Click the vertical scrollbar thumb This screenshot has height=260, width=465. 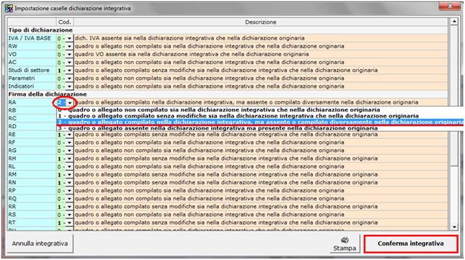point(454,96)
